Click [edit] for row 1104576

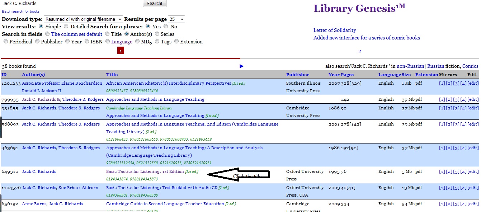473,188
